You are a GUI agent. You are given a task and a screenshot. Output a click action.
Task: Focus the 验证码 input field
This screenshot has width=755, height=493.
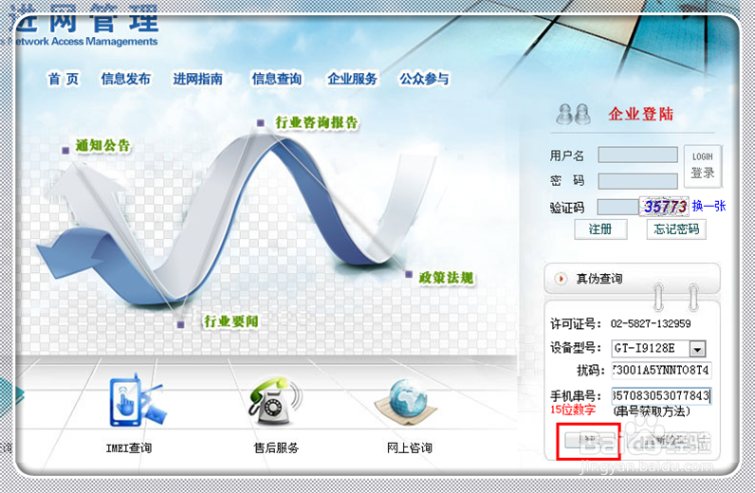[x=617, y=207]
